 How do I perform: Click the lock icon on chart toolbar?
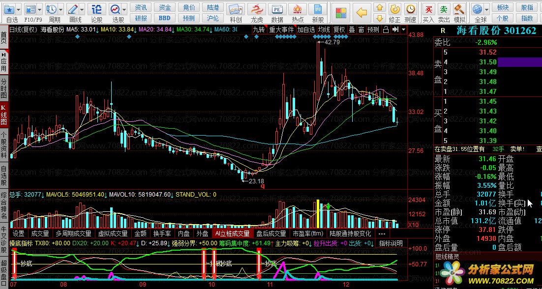pyautogui.click(x=386, y=29)
